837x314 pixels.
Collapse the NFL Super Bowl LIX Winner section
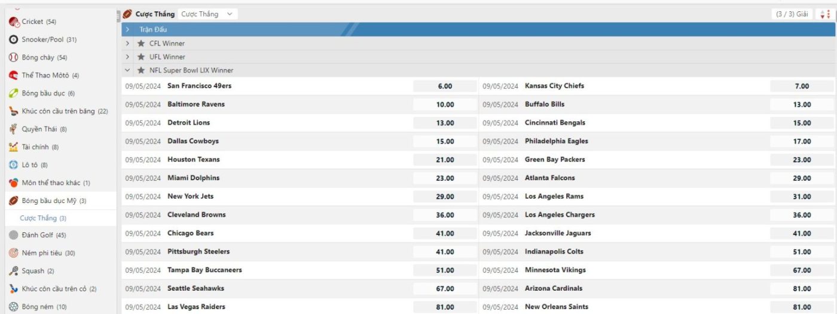click(x=127, y=70)
